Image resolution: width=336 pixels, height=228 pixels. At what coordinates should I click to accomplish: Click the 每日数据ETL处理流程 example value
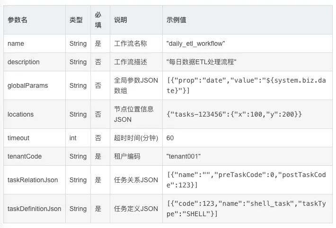[x=202, y=62]
